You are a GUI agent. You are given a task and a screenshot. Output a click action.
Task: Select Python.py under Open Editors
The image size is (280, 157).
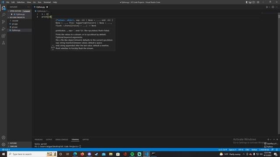click(x=19, y=14)
